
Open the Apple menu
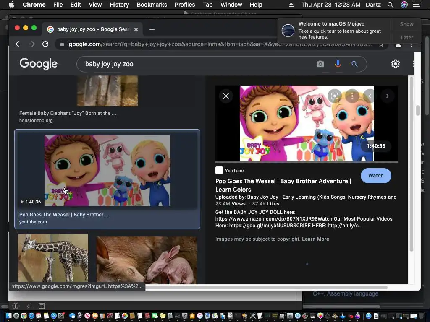pyautogui.click(x=11, y=5)
